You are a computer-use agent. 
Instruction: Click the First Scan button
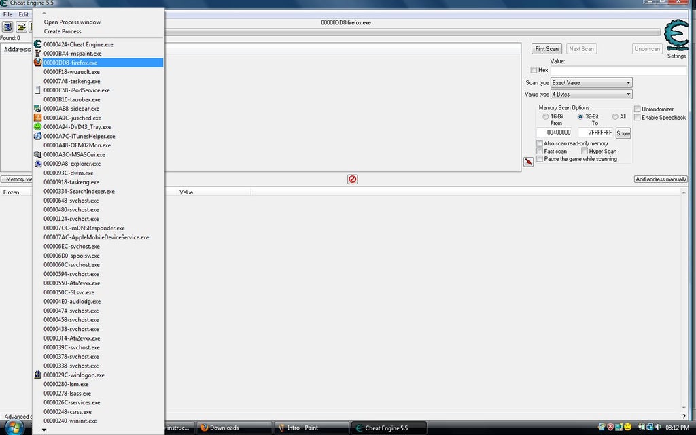[547, 49]
